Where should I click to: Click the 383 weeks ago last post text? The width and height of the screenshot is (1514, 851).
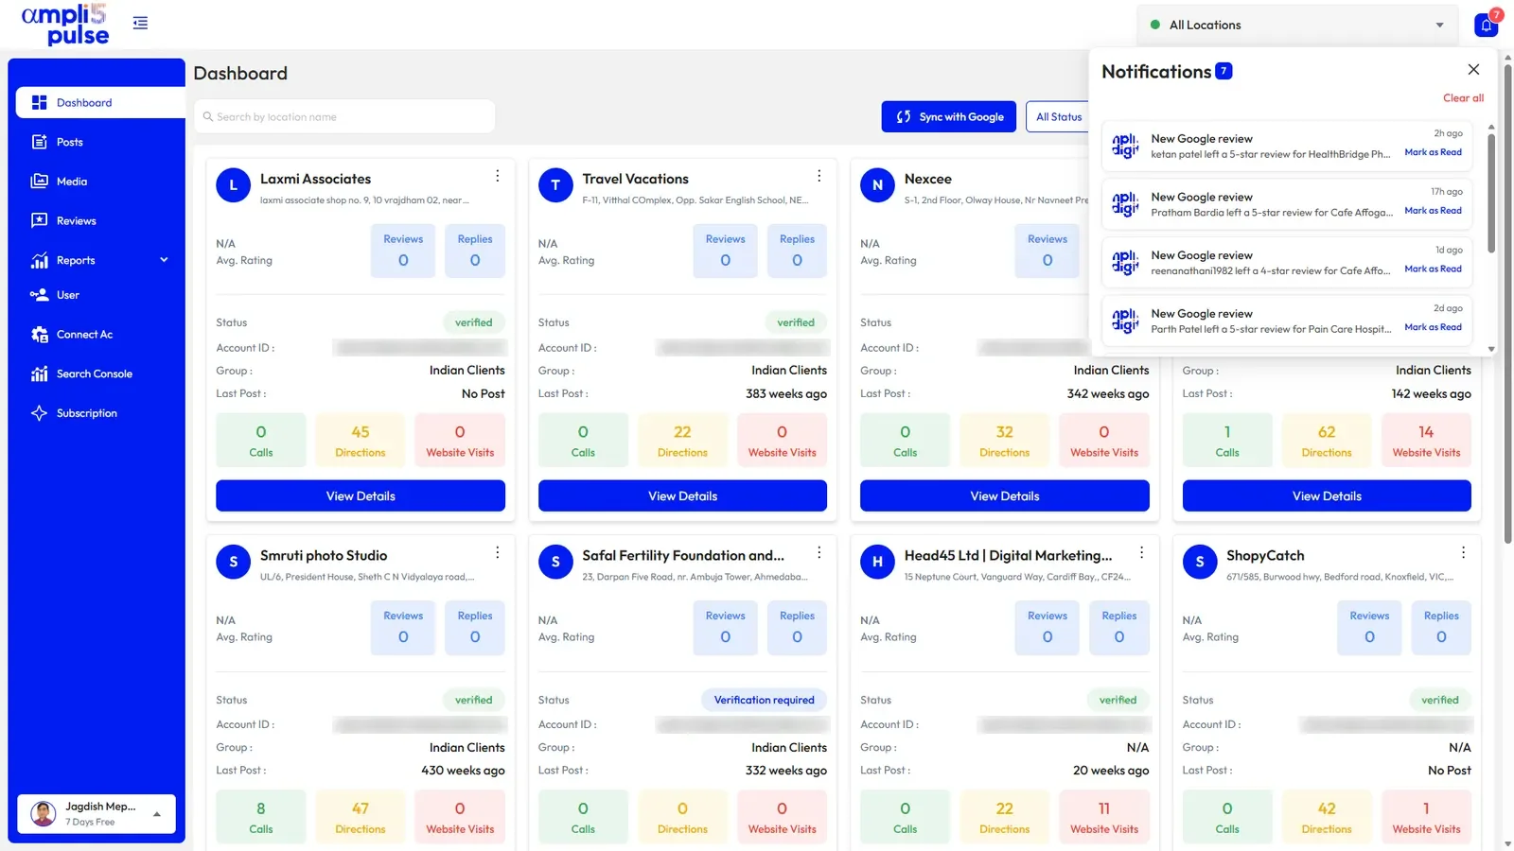(x=785, y=393)
